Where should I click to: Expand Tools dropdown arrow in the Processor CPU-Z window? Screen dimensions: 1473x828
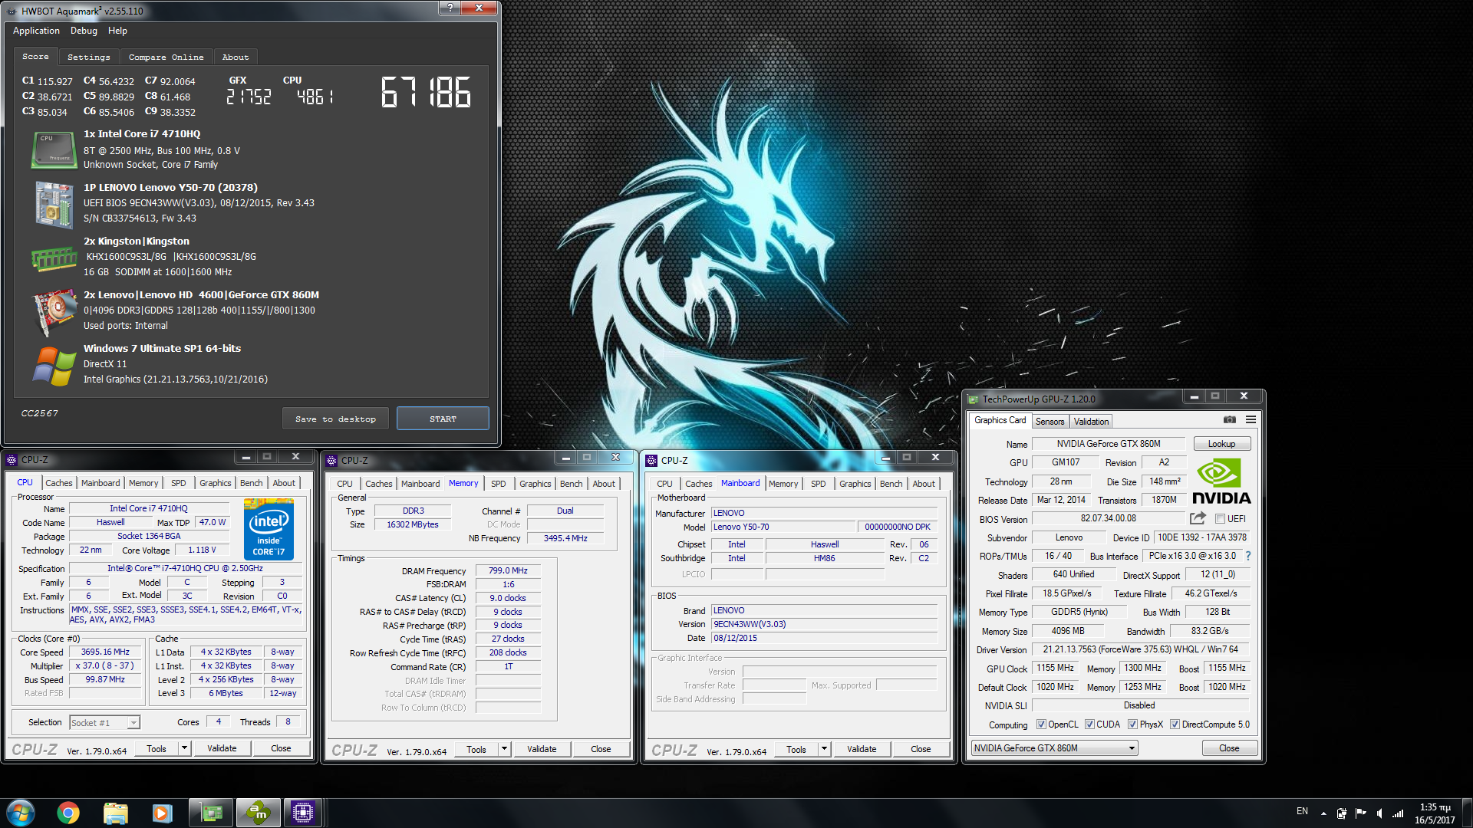click(184, 748)
